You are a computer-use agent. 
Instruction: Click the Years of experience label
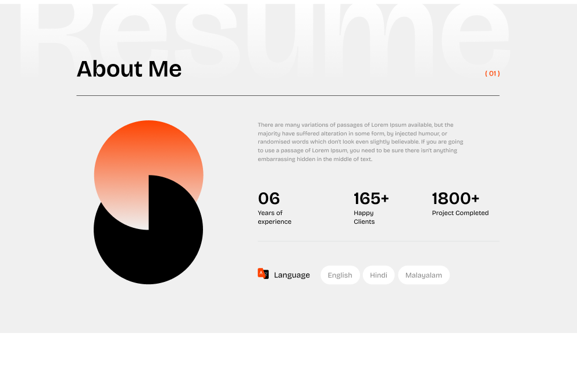275,217
